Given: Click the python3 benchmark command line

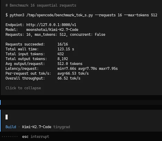Looking at the screenshot, I should (81, 15).
